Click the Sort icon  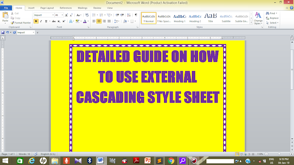[x=129, y=15]
